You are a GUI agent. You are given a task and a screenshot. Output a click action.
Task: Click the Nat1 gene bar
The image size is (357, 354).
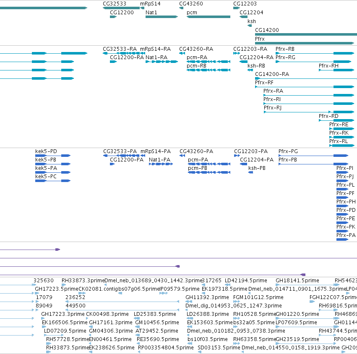[x=162, y=17]
